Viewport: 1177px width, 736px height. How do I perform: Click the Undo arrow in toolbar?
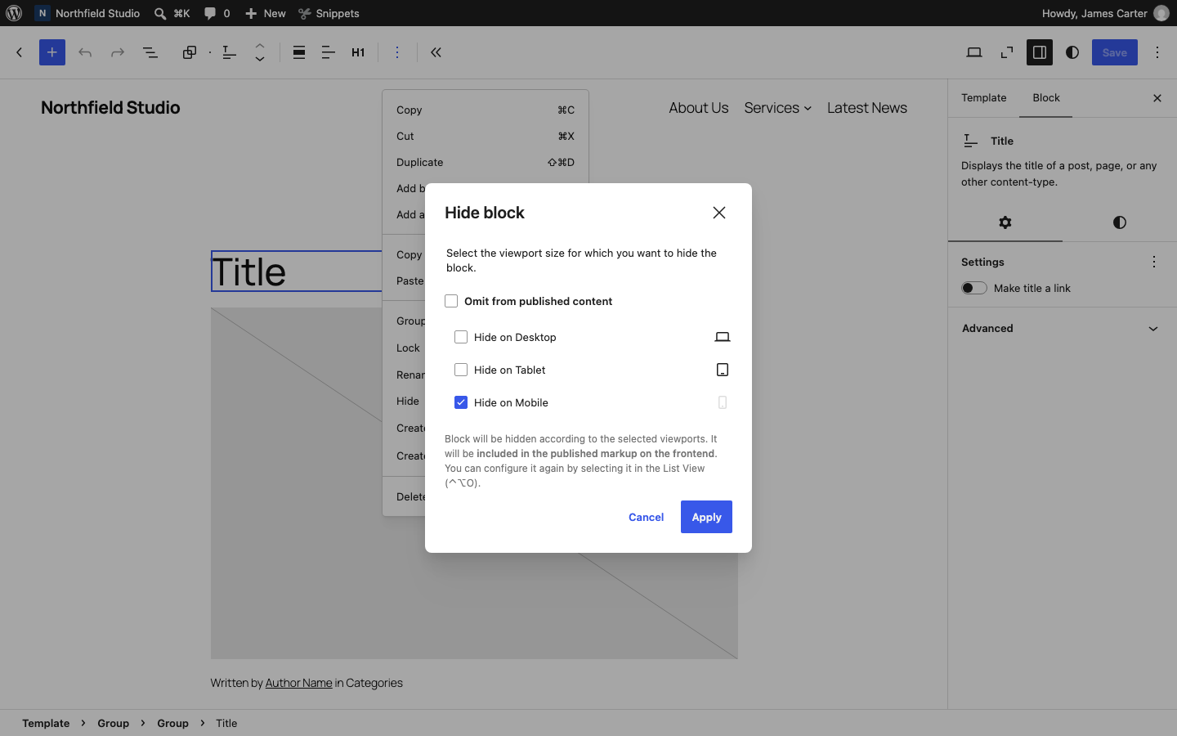[85, 52]
